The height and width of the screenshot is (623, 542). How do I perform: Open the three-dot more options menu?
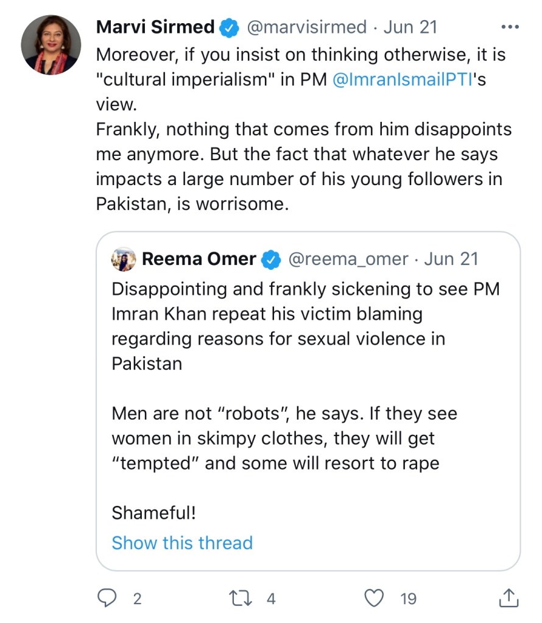pyautogui.click(x=509, y=27)
